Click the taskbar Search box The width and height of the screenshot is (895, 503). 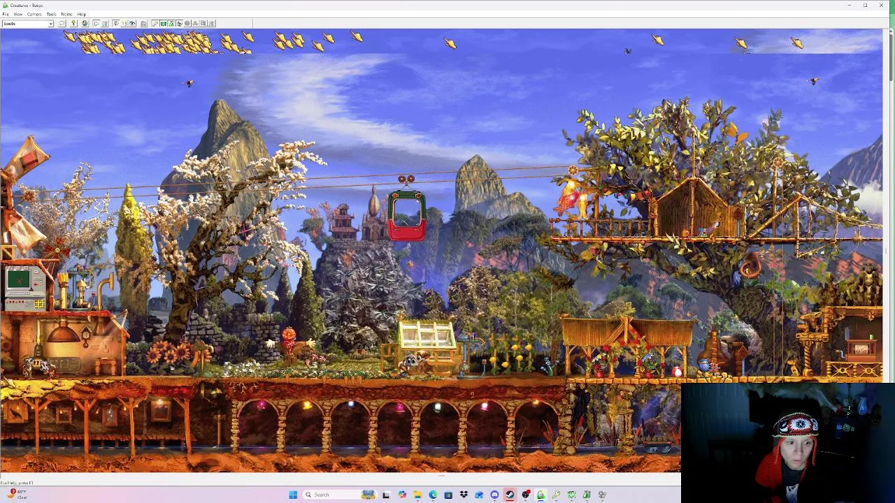(x=339, y=495)
